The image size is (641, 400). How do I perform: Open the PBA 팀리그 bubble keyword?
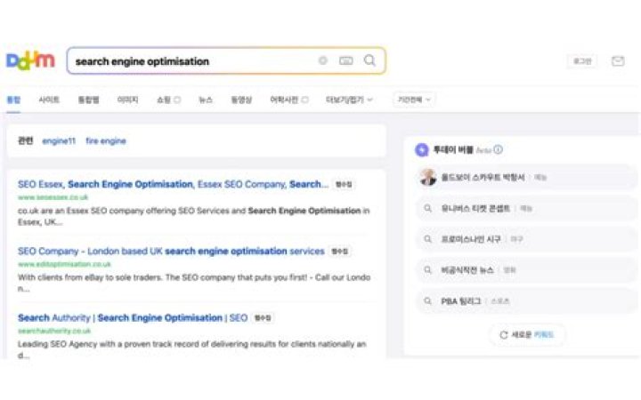(x=461, y=301)
